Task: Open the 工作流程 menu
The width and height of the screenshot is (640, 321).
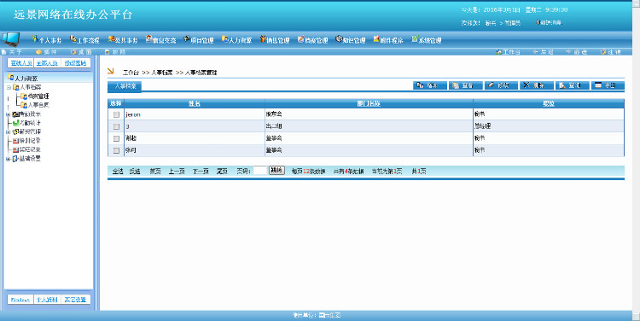Action: pos(84,40)
